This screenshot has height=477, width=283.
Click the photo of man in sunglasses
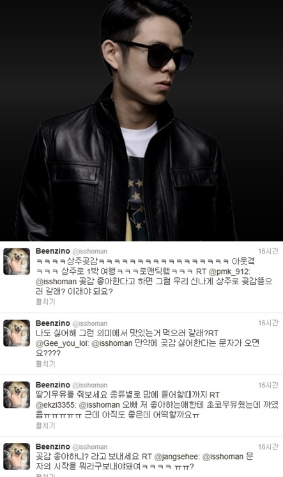142,120
